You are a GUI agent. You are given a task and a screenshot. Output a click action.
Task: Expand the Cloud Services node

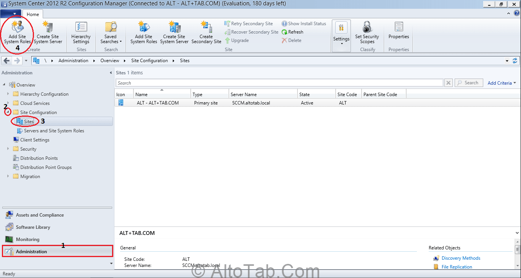(8, 103)
